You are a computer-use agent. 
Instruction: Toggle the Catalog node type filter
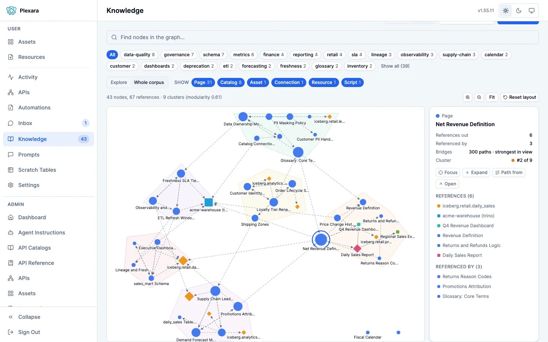pyautogui.click(x=231, y=82)
